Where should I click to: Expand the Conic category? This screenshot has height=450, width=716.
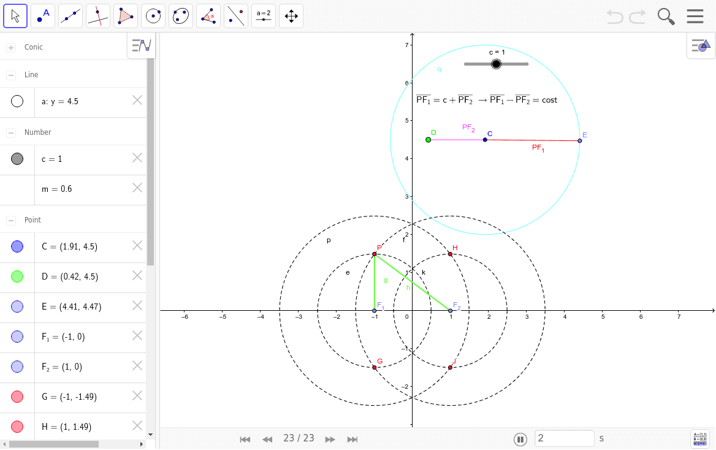(x=12, y=47)
